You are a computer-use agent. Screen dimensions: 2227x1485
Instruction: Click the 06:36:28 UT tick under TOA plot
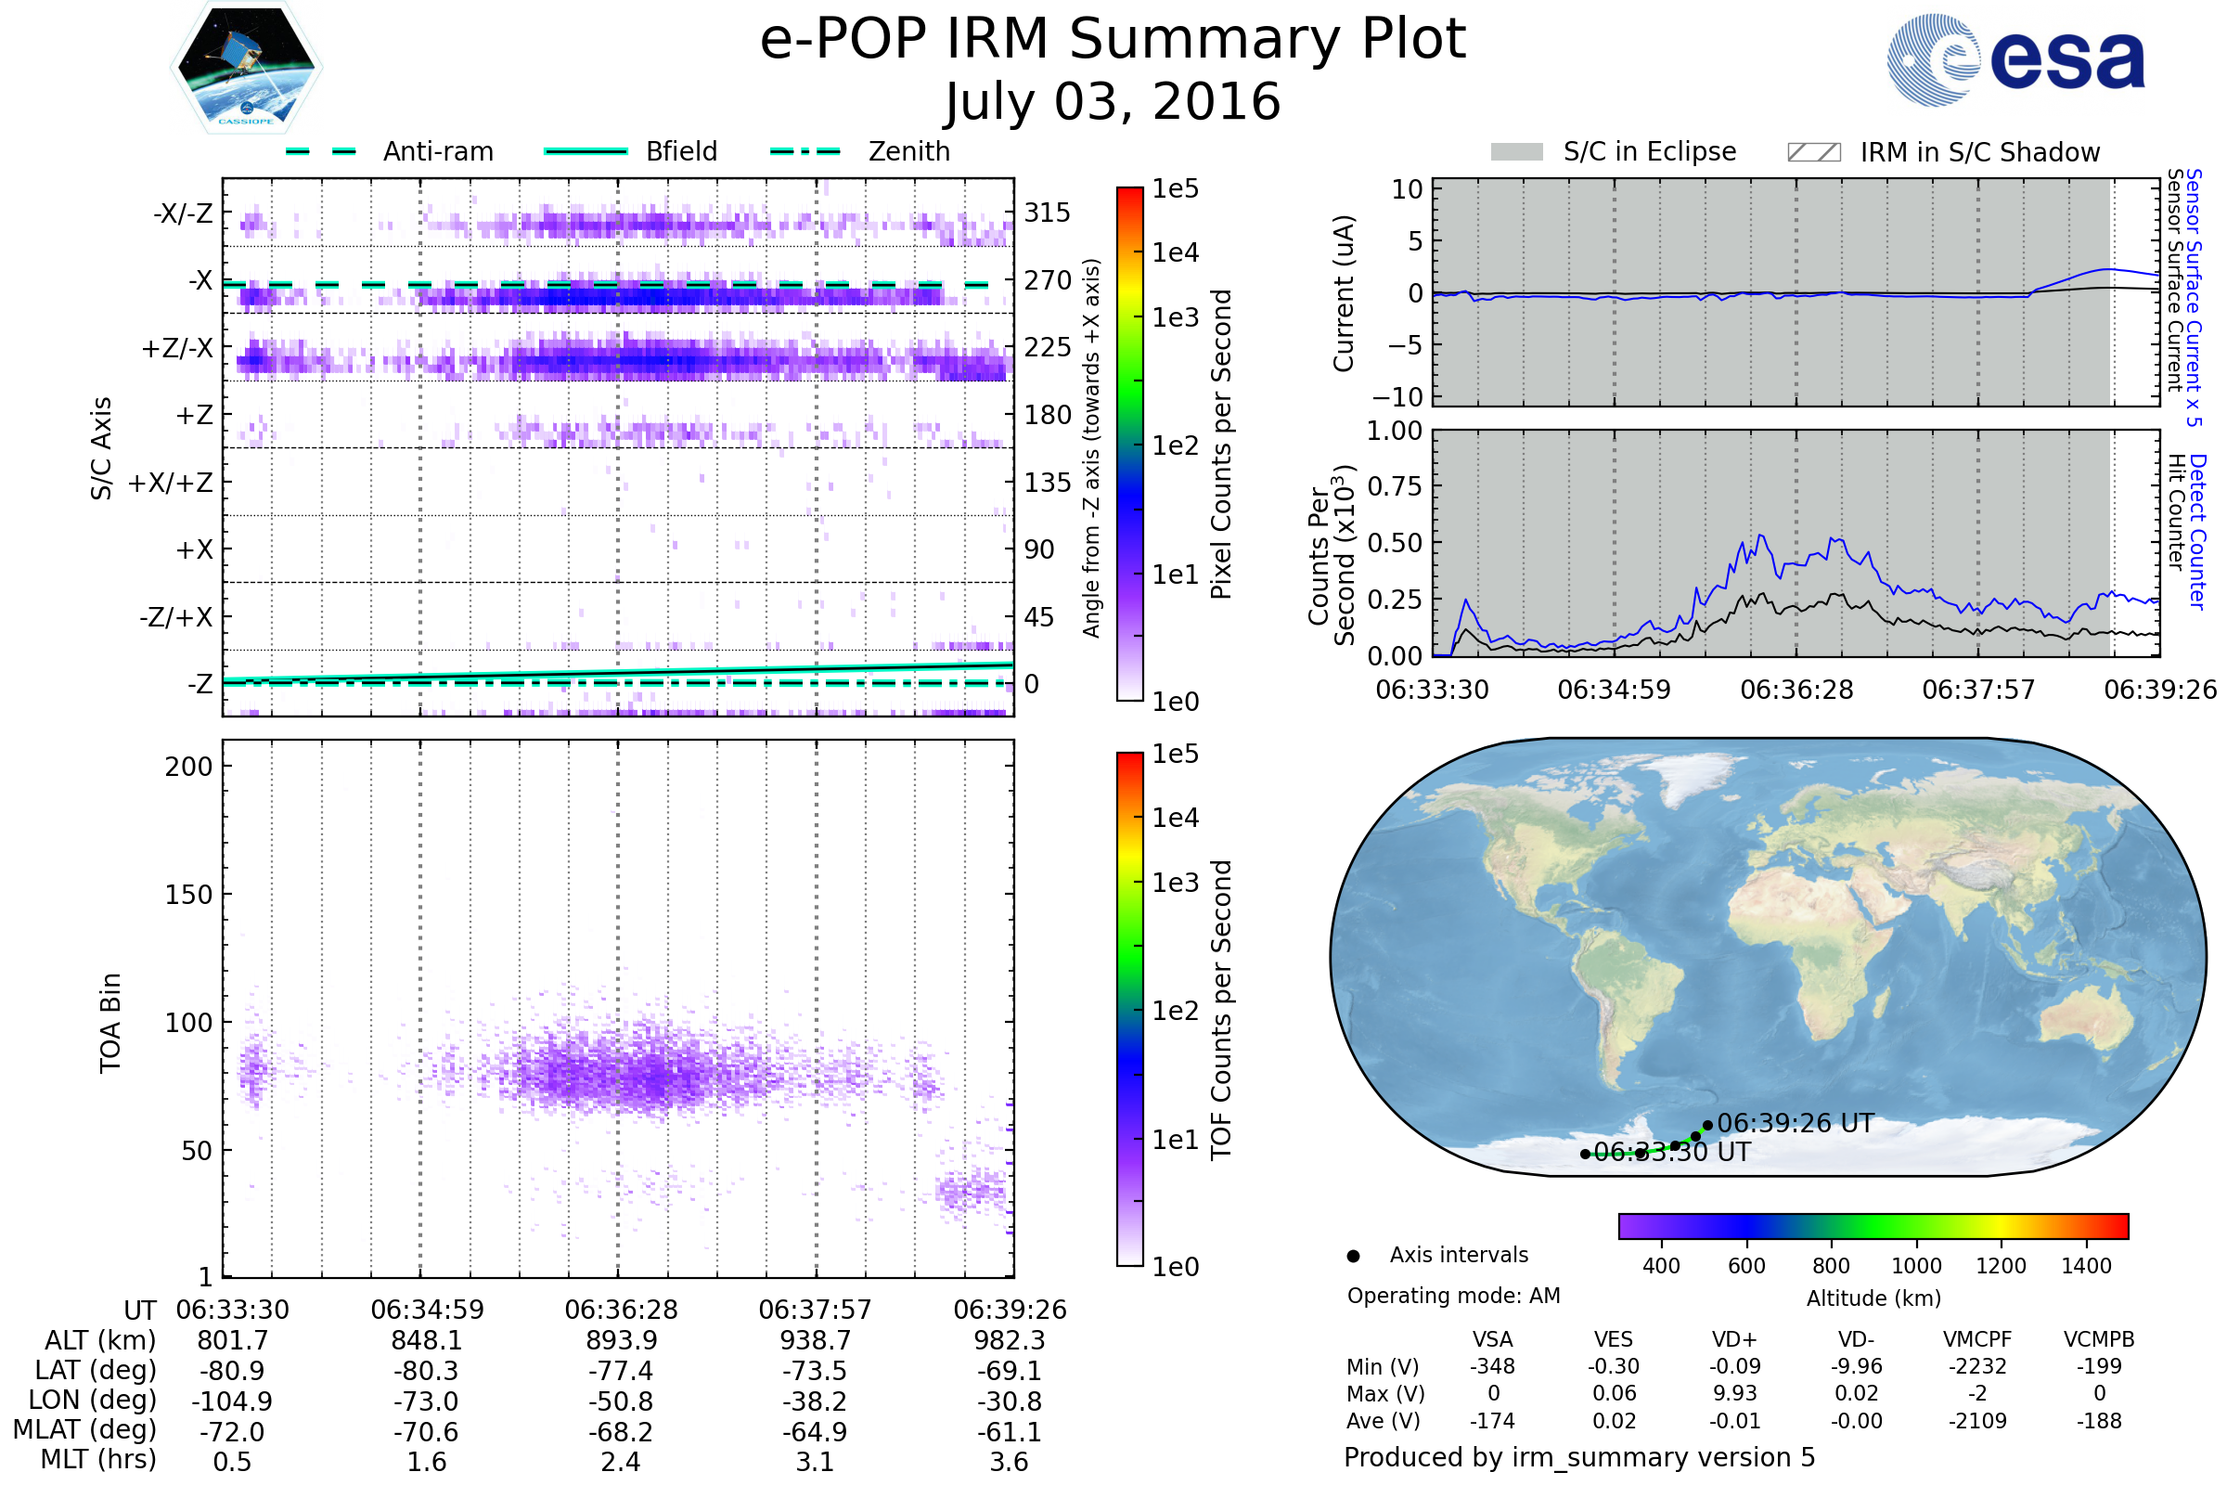[x=621, y=1310]
